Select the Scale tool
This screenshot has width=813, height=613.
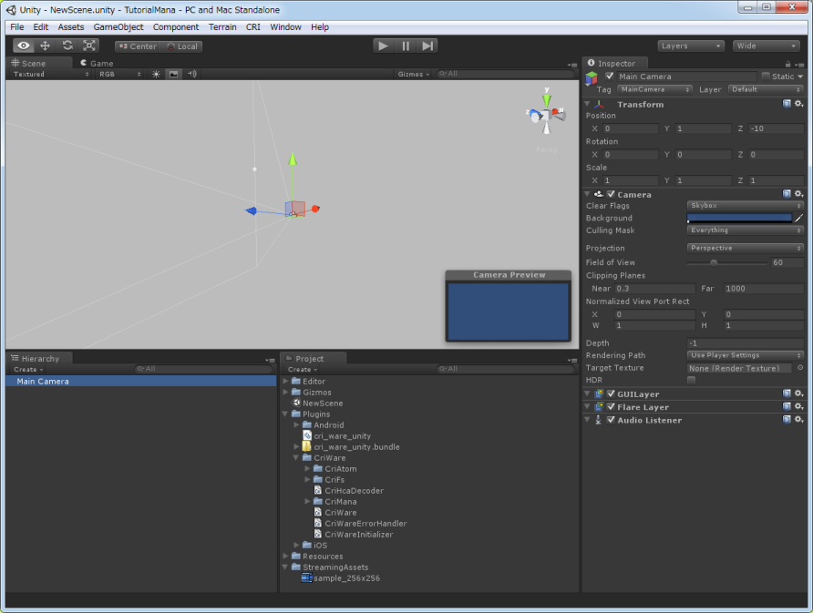[x=89, y=46]
